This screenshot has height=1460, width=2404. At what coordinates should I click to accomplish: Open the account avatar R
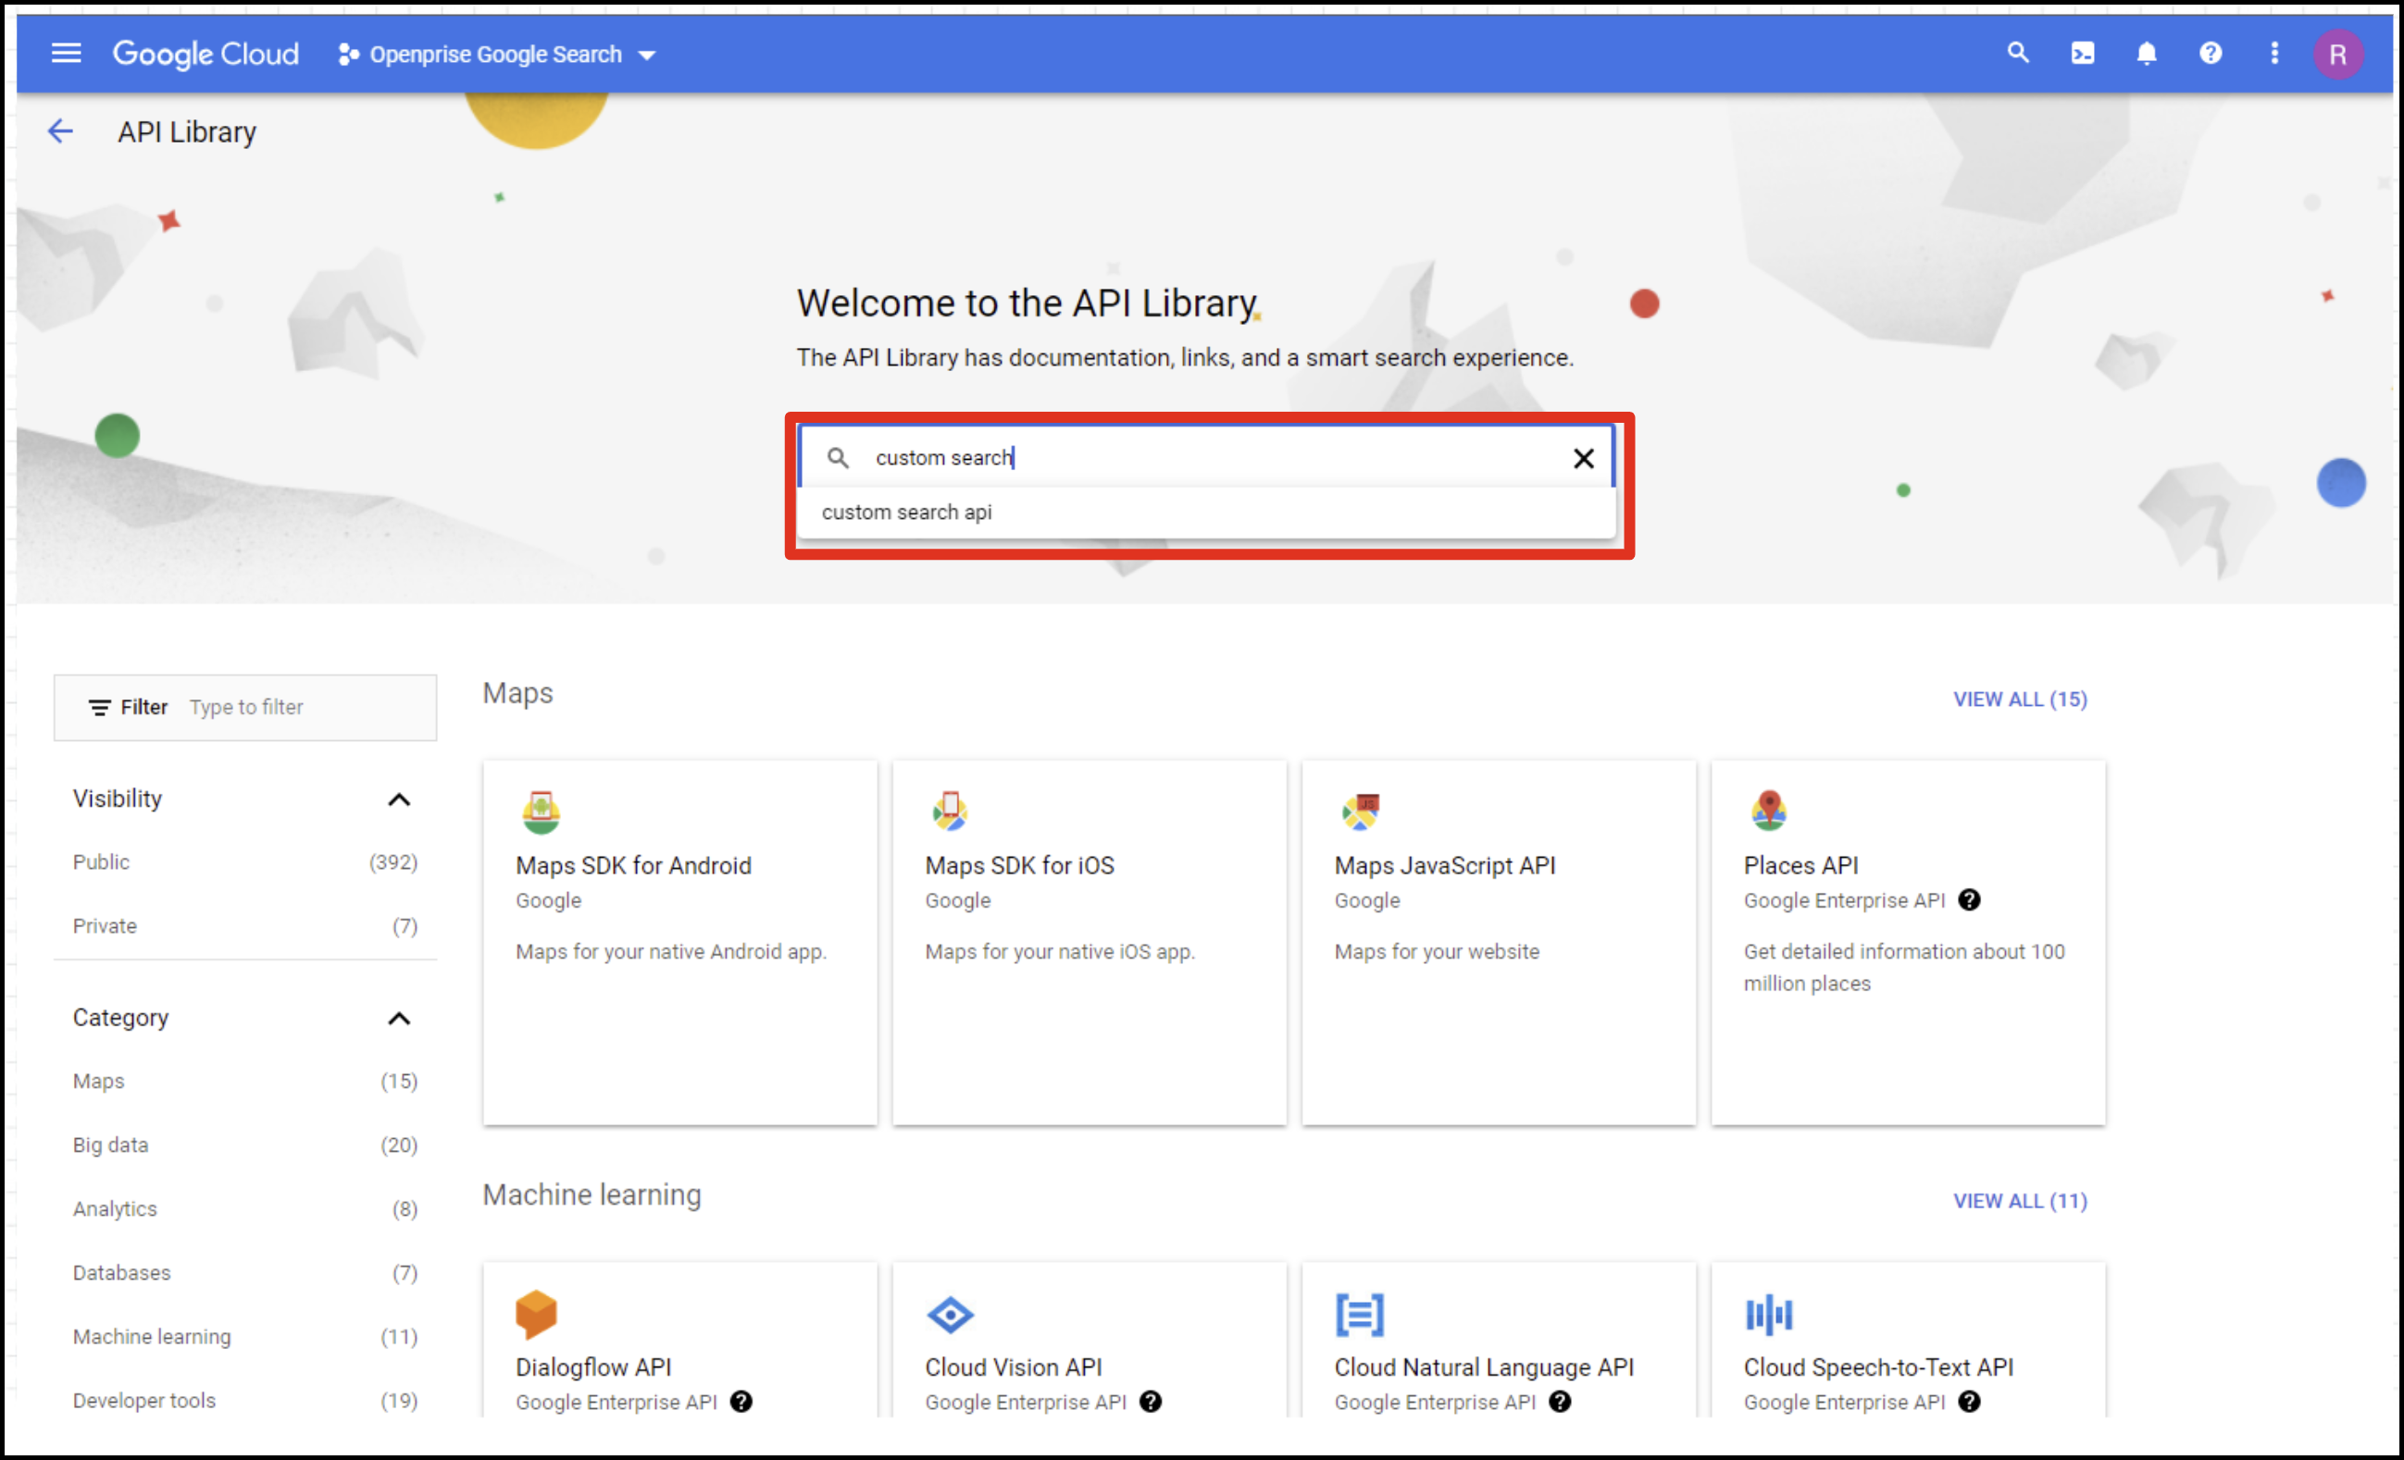(x=2337, y=54)
